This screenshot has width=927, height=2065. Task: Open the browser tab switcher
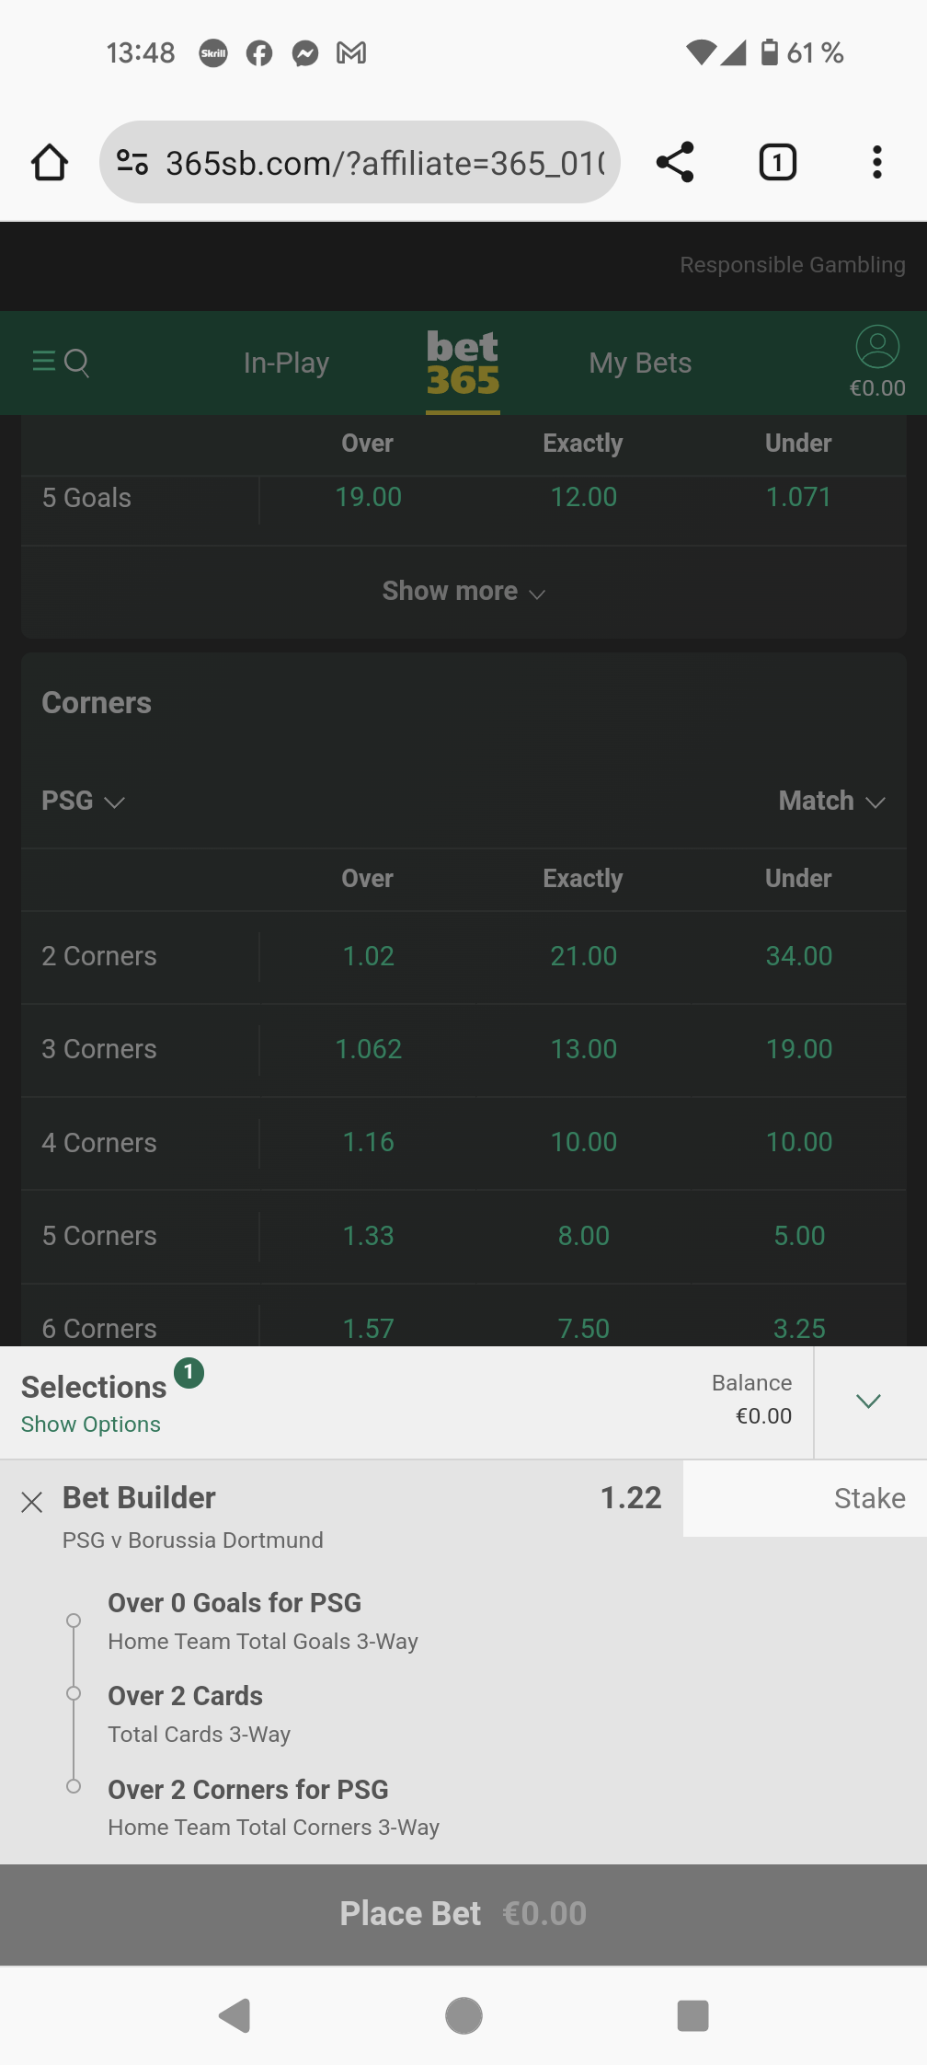pyautogui.click(x=777, y=163)
